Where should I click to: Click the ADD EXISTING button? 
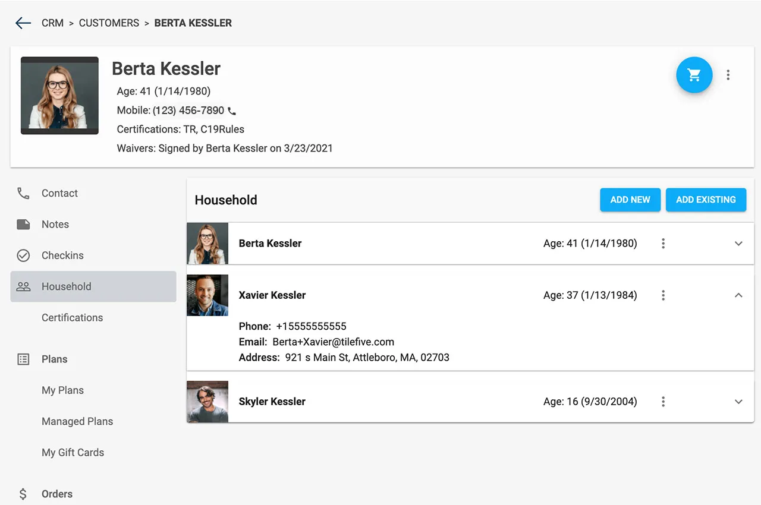(706, 200)
